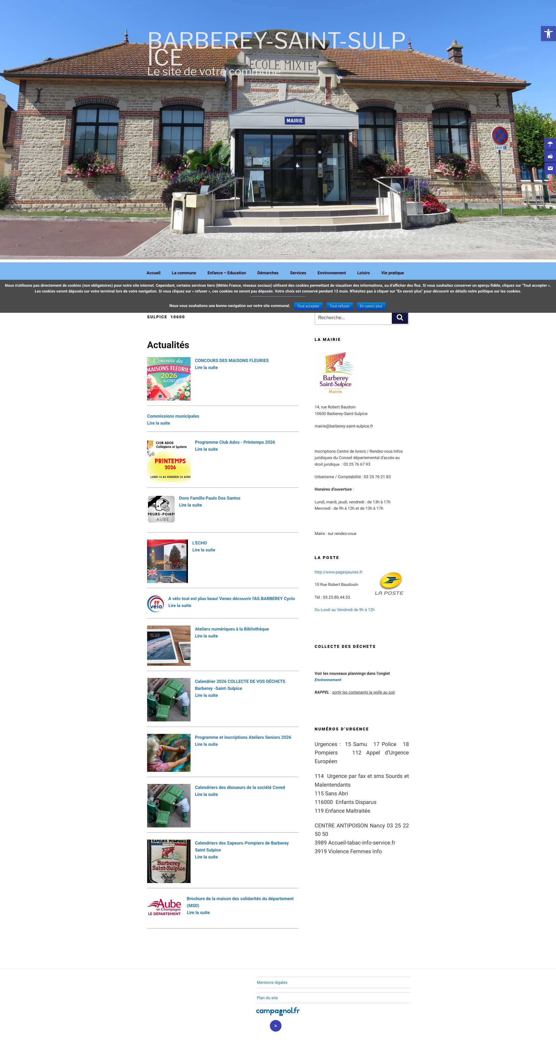Open Programme Club Ados - Printemps 2026
This screenshot has height=1040, width=556.
[235, 442]
